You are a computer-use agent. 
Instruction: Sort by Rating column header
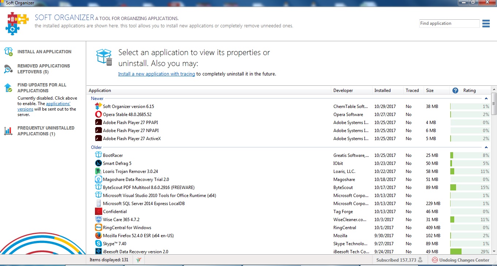[x=470, y=90]
